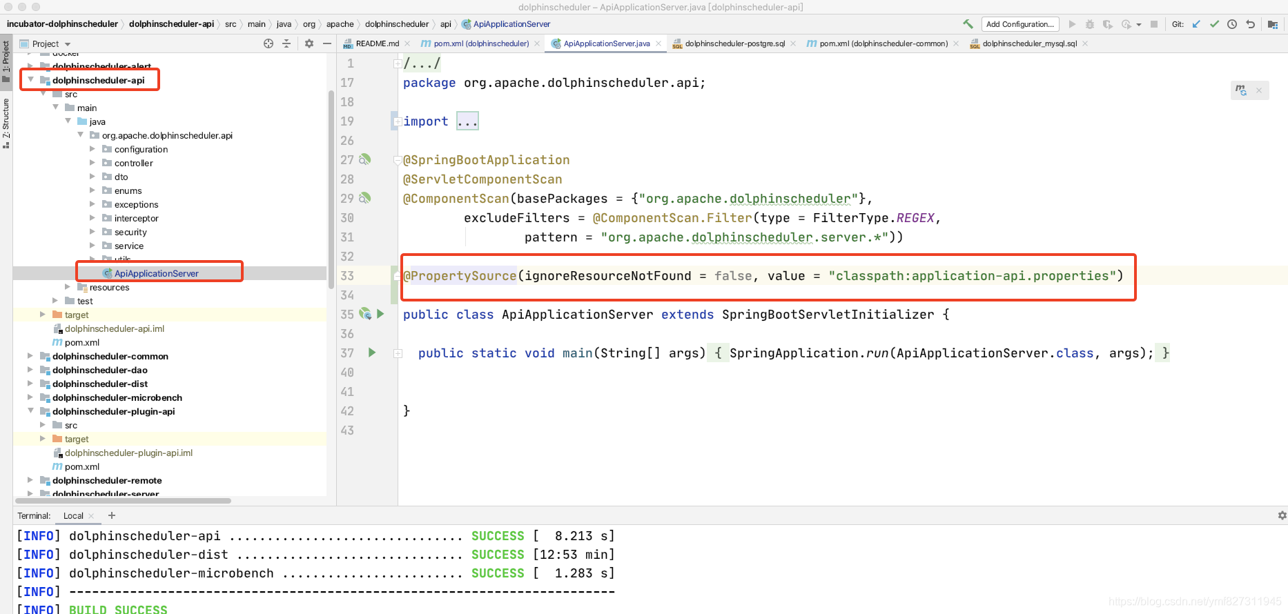The image size is (1288, 614).
Task: Close the Maven floating notification
Action: [1259, 90]
